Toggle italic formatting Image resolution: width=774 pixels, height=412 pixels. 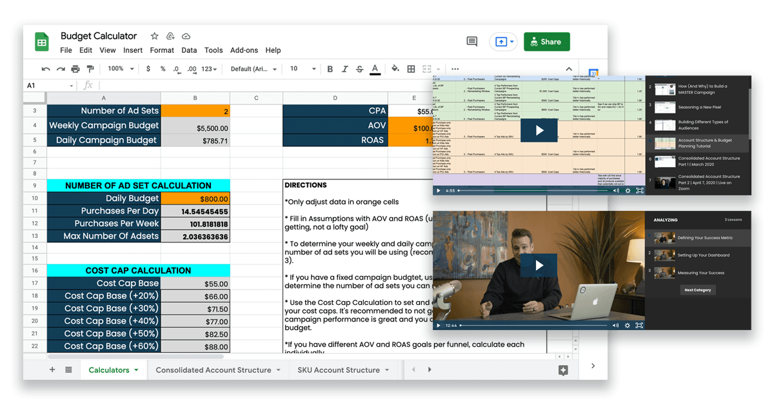345,69
